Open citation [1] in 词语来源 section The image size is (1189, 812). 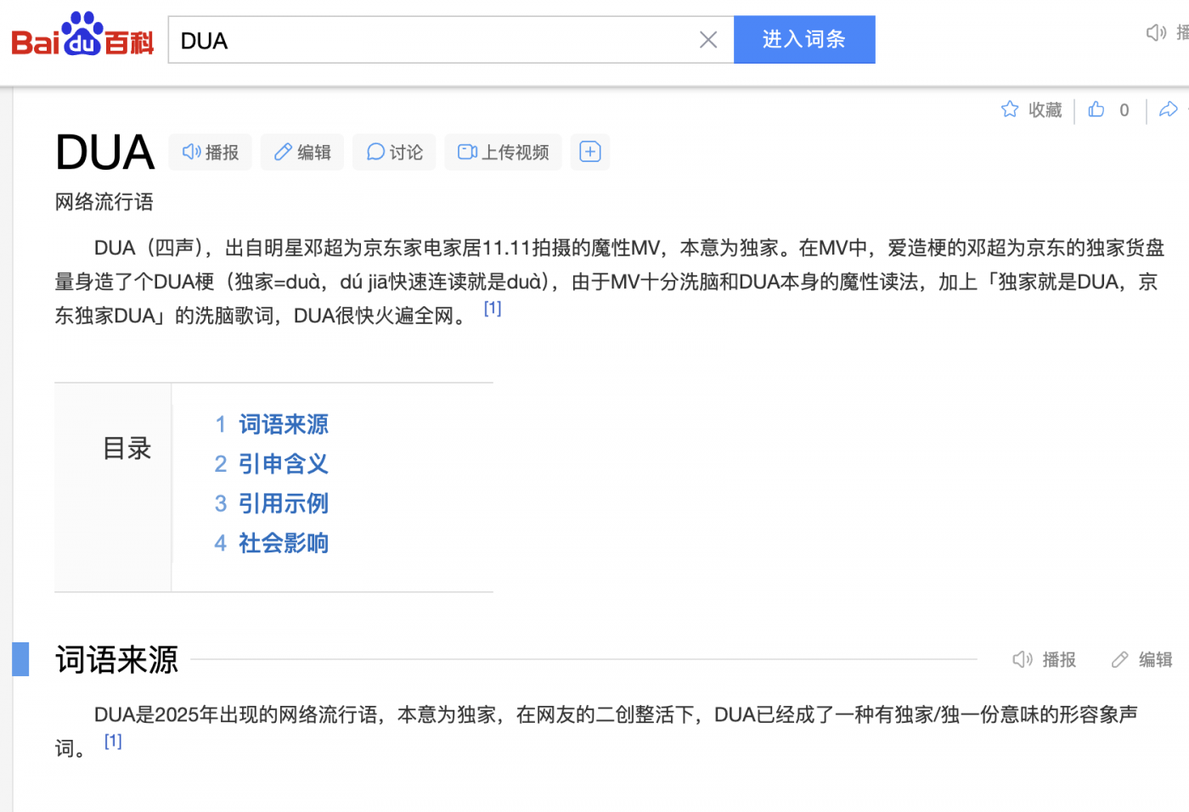(113, 742)
